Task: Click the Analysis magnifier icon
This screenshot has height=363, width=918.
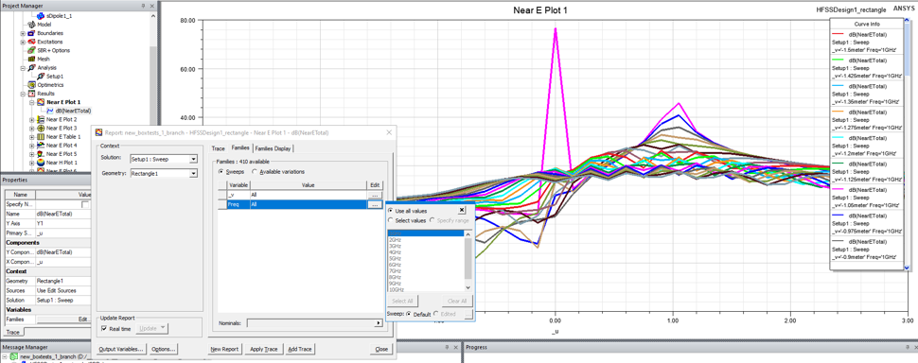Action: (x=31, y=68)
